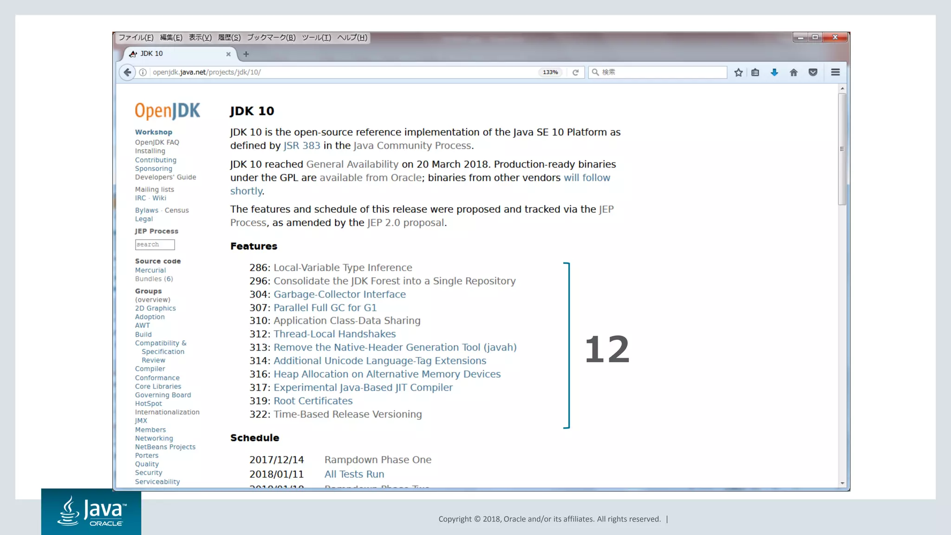Open OpenJDK FAQ sidebar link
951x535 pixels.
point(157,143)
